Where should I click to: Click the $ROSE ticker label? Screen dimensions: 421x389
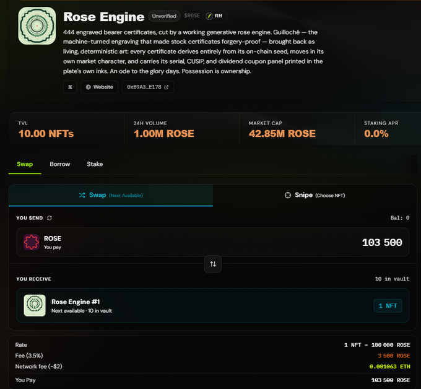coord(192,15)
